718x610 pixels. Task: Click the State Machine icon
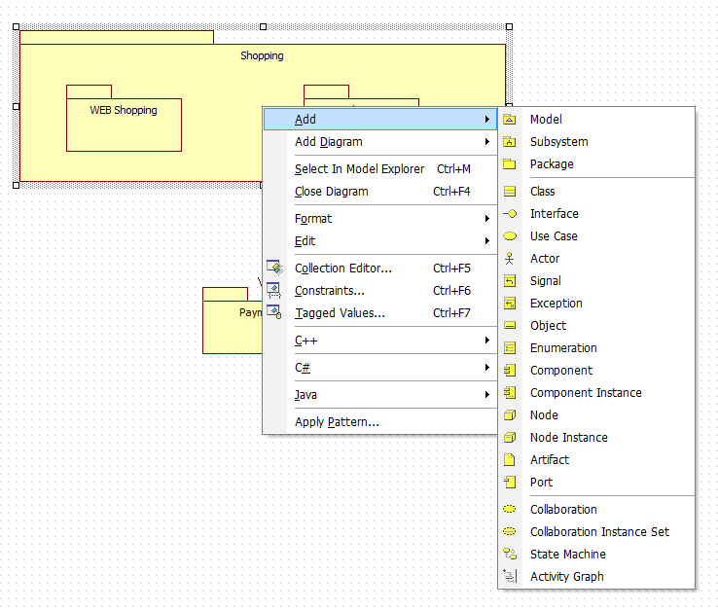pyautogui.click(x=510, y=555)
